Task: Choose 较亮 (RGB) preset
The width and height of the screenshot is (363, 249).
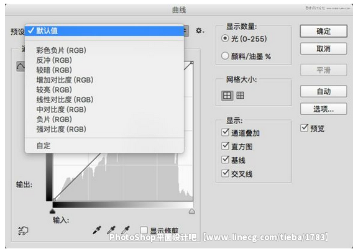Action: pos(104,89)
